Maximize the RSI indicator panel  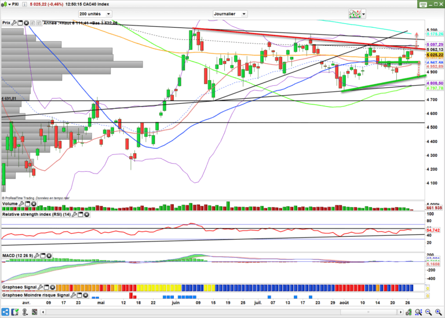(x=81, y=215)
